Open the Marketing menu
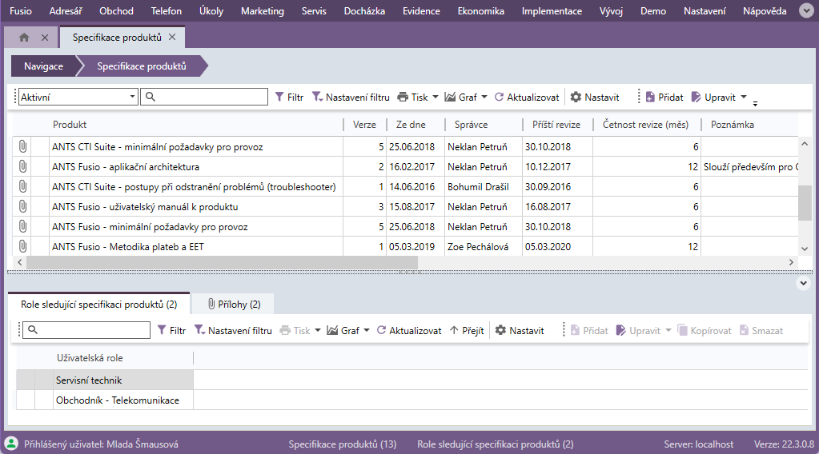 (262, 11)
